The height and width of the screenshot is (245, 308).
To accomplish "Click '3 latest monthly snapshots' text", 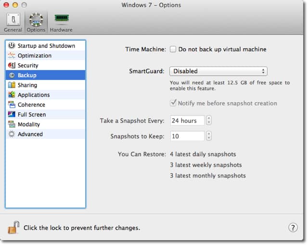I will (208, 176).
